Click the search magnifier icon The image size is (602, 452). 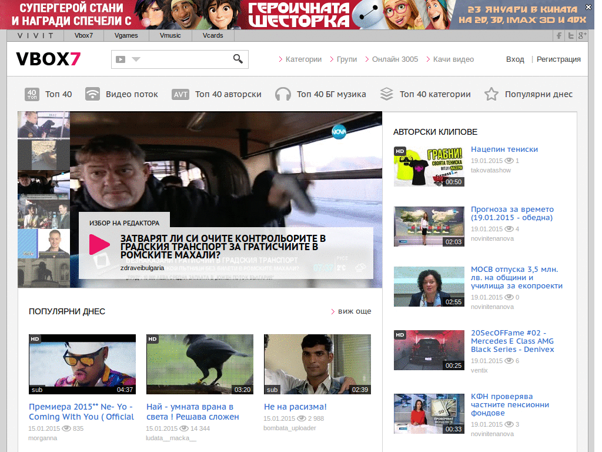238,59
